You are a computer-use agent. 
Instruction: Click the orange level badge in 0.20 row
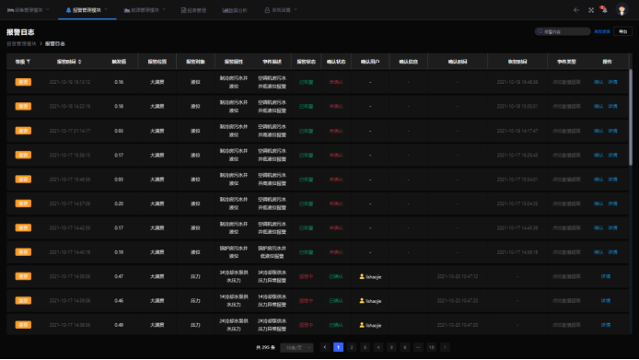click(x=23, y=203)
